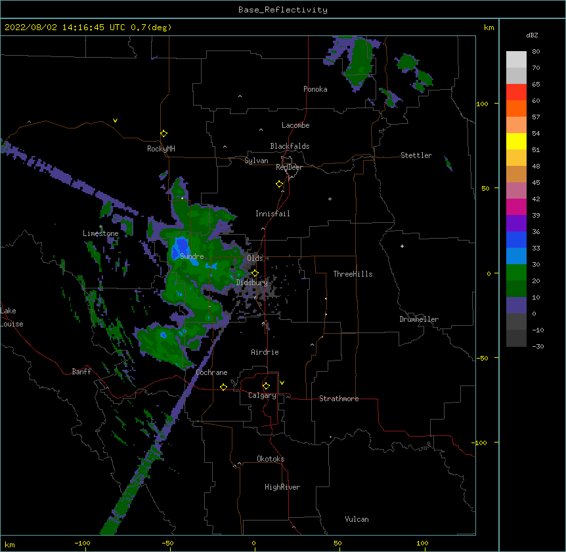This screenshot has height=552, width=566.
Task: Select the light gray 80 dBZ legend swatch
Action: click(516, 60)
